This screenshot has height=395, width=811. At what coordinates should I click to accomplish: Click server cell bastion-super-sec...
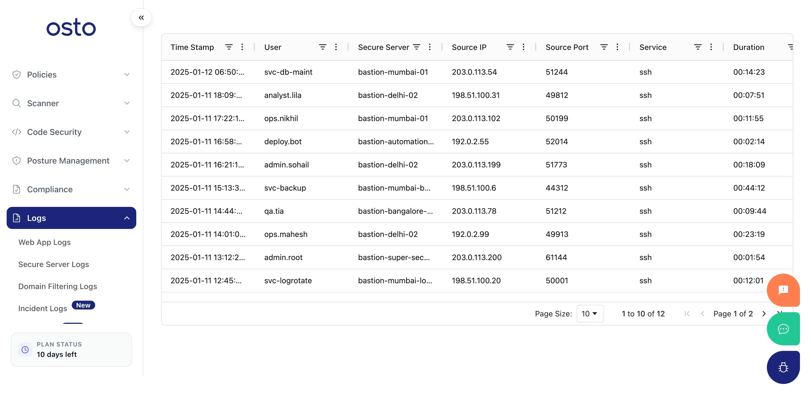click(394, 257)
